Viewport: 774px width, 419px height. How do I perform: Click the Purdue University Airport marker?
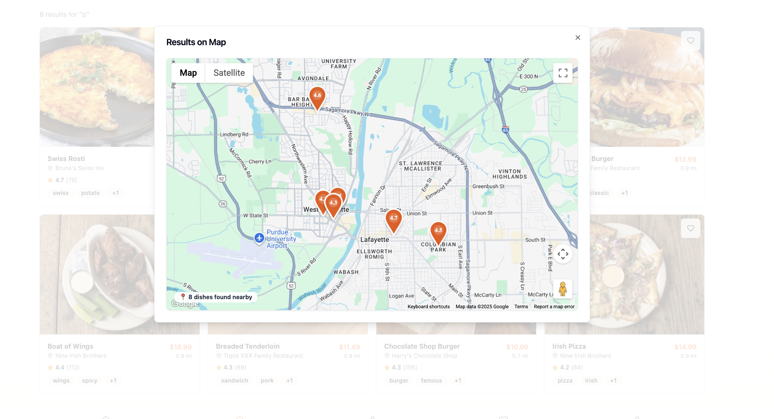click(x=259, y=238)
